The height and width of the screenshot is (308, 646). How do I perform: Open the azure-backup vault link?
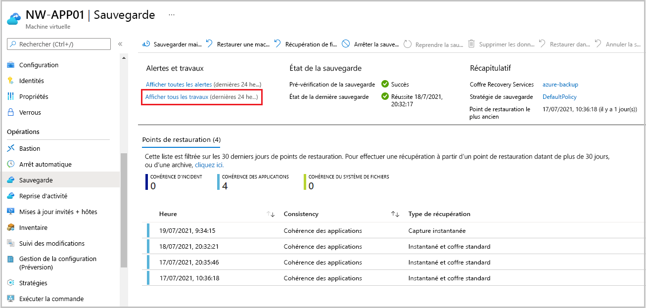click(560, 85)
